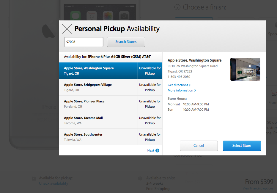
Task: Go to Next page of stores
Action: [151, 150]
